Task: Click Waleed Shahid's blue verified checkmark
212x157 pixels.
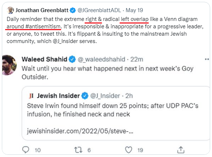Action: click(x=72, y=59)
